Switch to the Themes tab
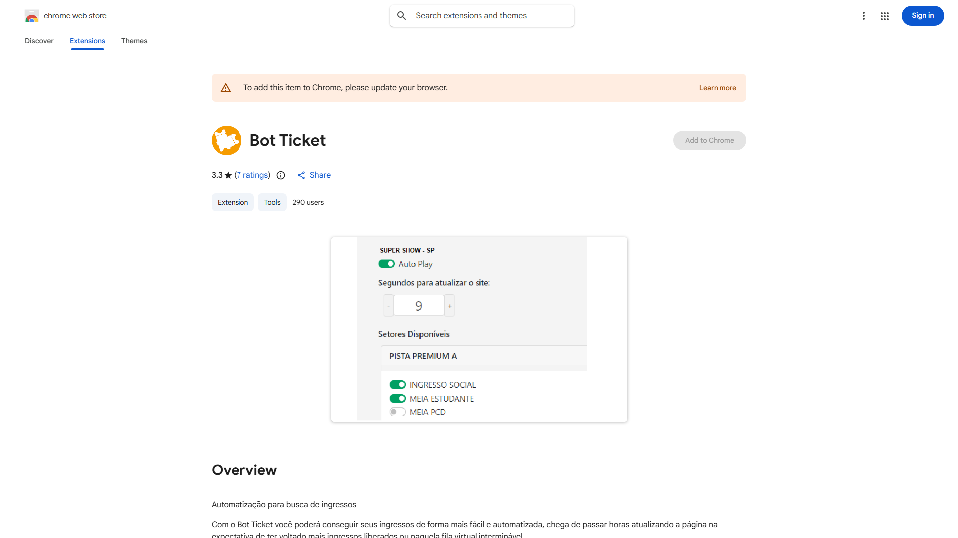 click(134, 41)
